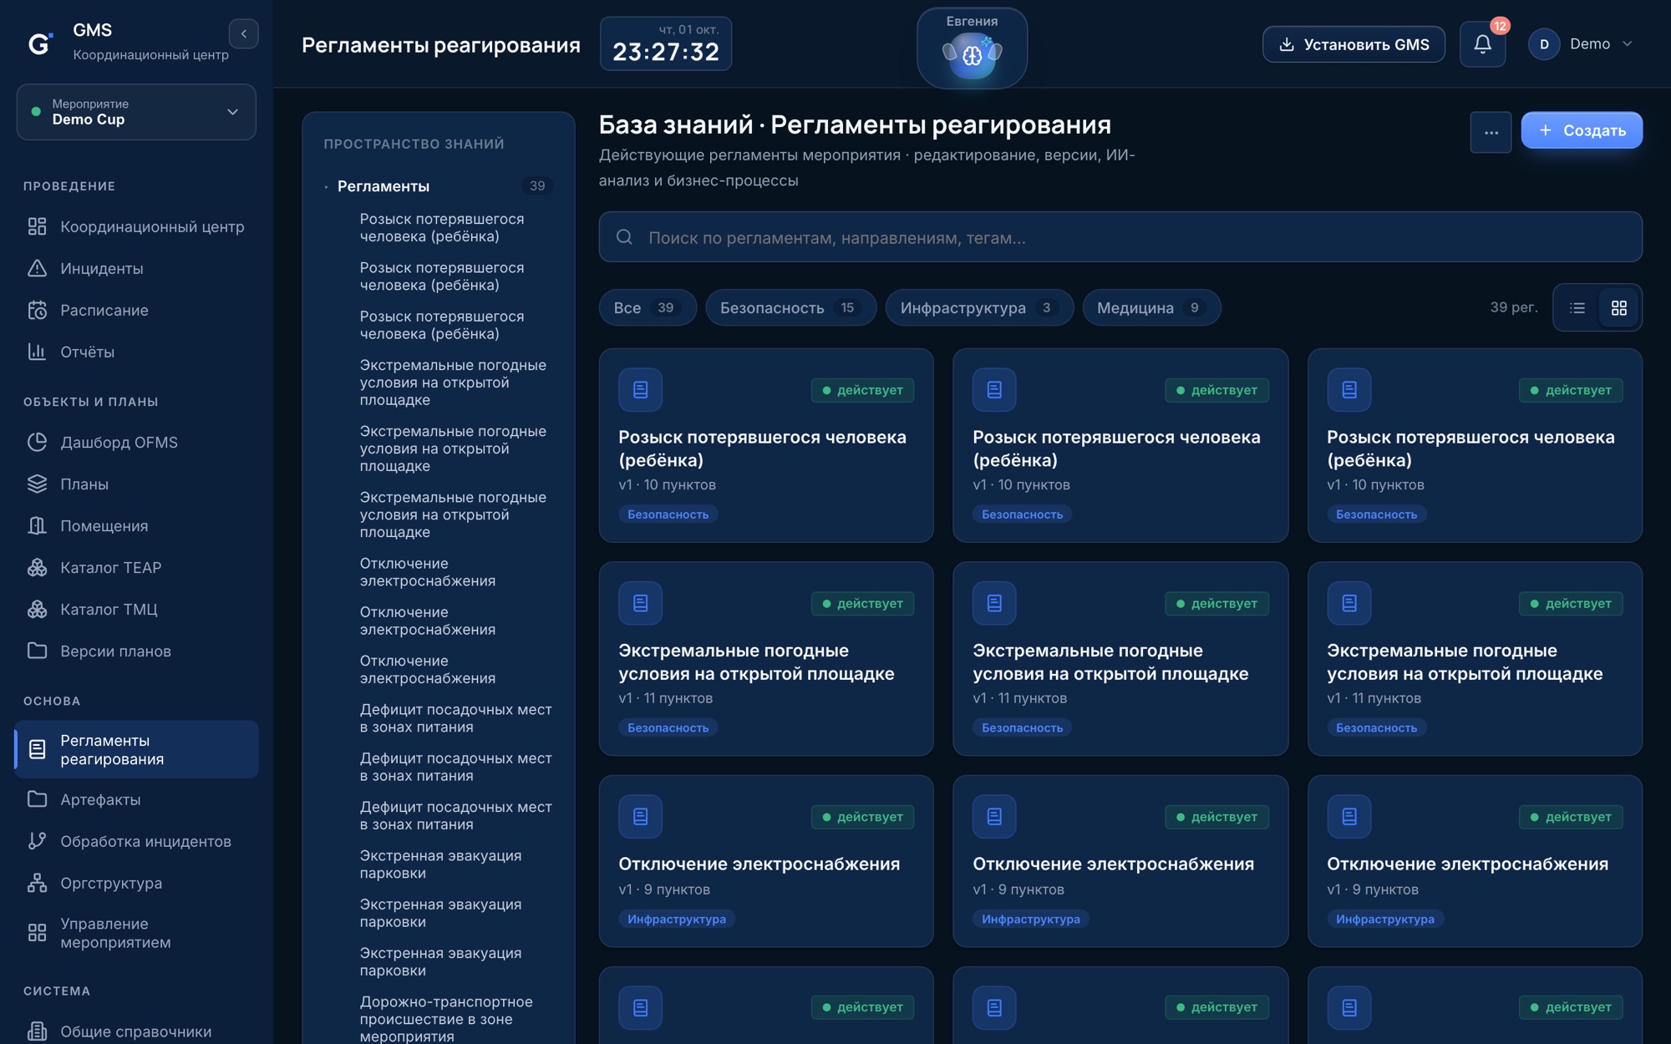This screenshot has height=1044, width=1671.
Task: Switch to list view
Action: 1577,308
